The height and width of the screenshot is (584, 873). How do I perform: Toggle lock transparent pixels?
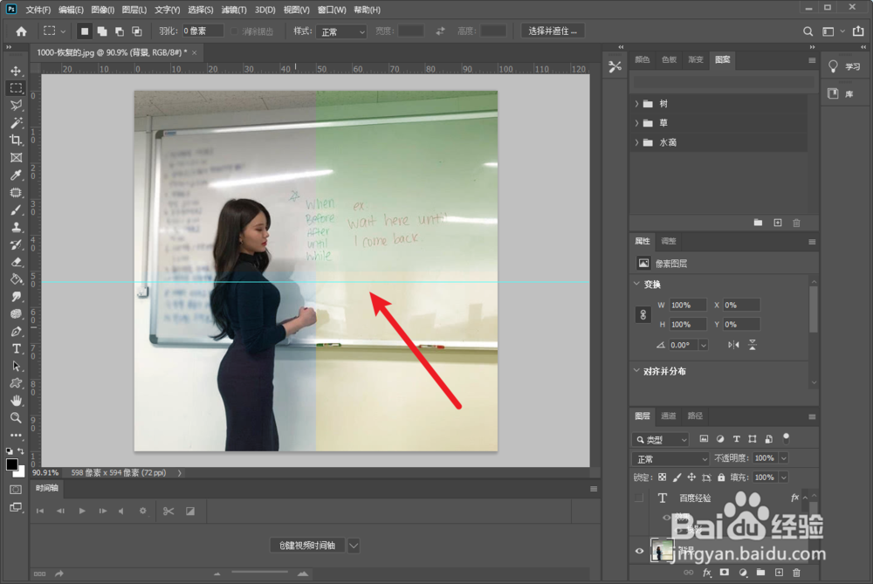pyautogui.click(x=662, y=478)
